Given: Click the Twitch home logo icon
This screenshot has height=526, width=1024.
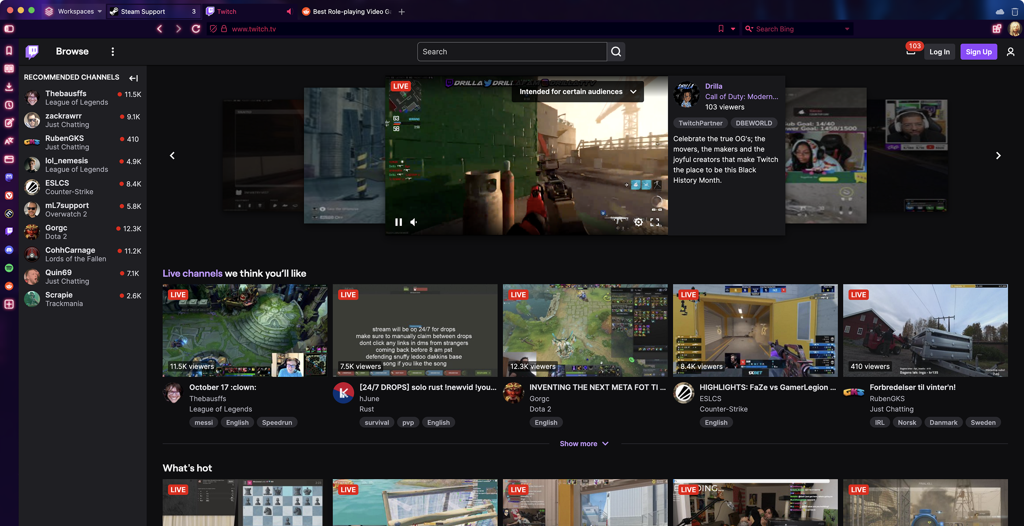Looking at the screenshot, I should click(x=32, y=52).
